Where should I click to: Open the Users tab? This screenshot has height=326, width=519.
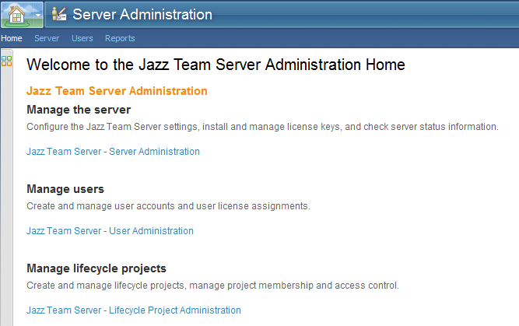[x=82, y=38]
